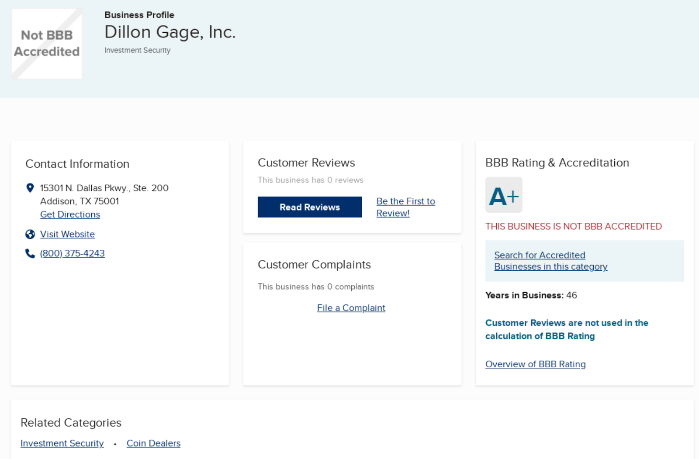Search for Accredited Businesses in this category
699x459 pixels.
[x=551, y=261]
